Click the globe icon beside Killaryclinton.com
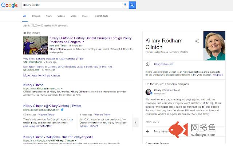 (147, 64)
